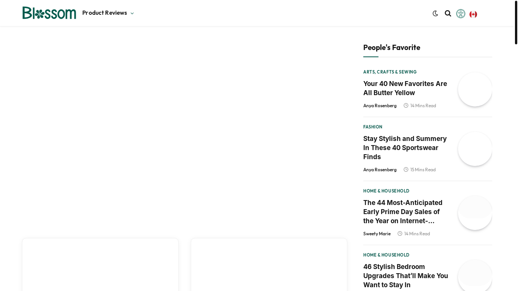Read the Early Prime Day Sales article
Viewport: 518px width, 291px height.
point(403,212)
